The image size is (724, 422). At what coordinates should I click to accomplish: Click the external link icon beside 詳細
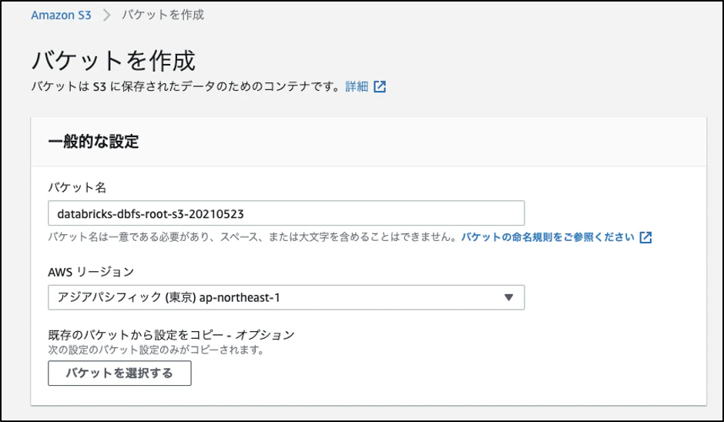click(x=380, y=86)
